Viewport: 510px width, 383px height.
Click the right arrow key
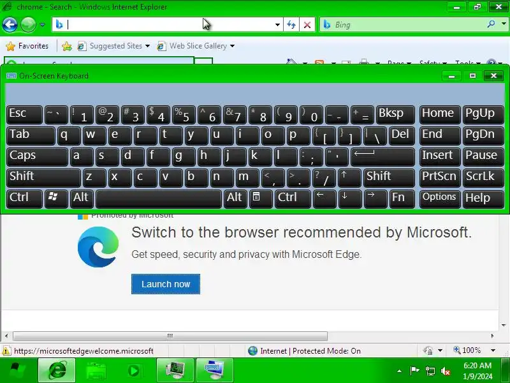375,199
